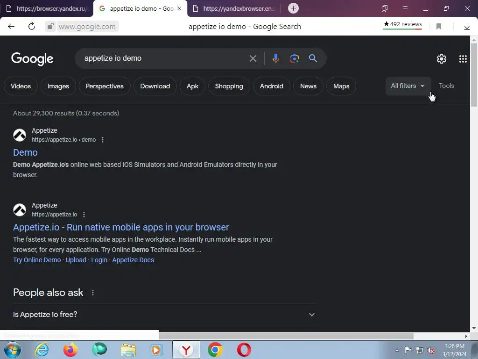Start voice search with microphone
478x359 pixels.
pos(275,58)
